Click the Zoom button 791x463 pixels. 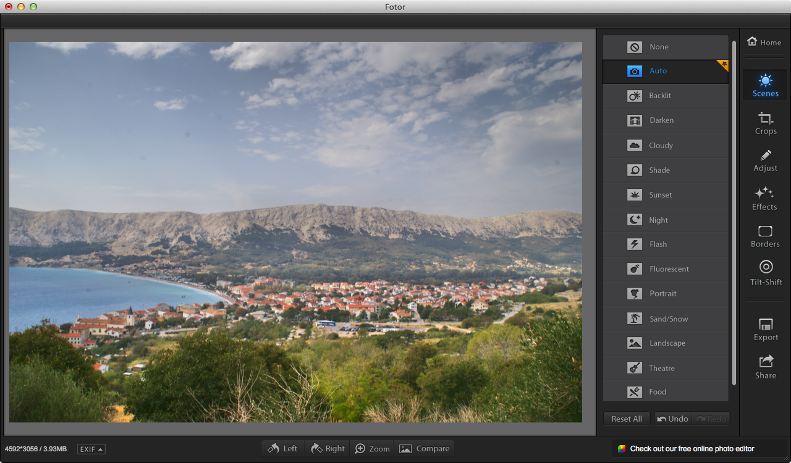[x=372, y=449]
